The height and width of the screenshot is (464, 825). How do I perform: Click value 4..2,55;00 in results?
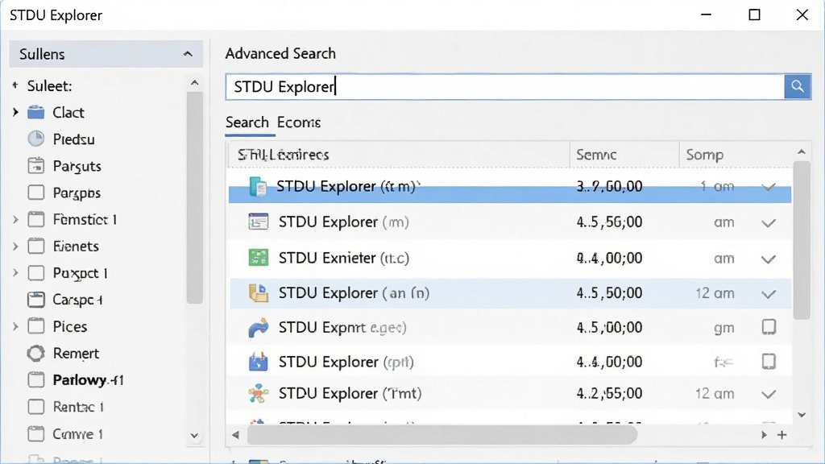(x=609, y=393)
